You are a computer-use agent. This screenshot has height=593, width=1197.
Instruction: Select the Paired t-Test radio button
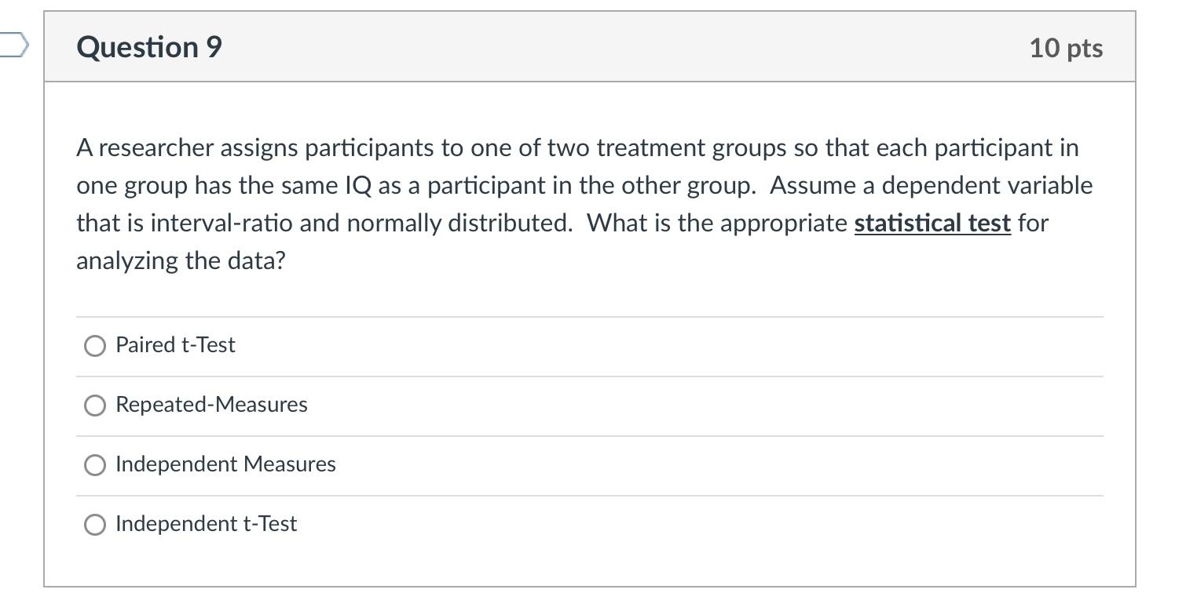[x=95, y=345]
